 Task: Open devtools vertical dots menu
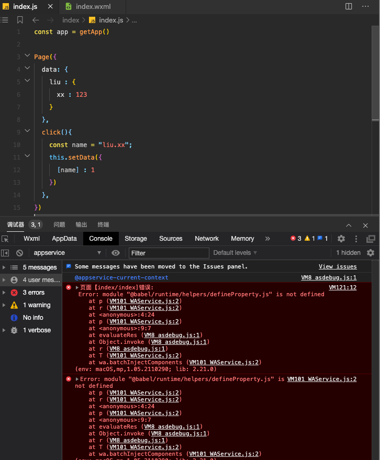click(x=356, y=239)
